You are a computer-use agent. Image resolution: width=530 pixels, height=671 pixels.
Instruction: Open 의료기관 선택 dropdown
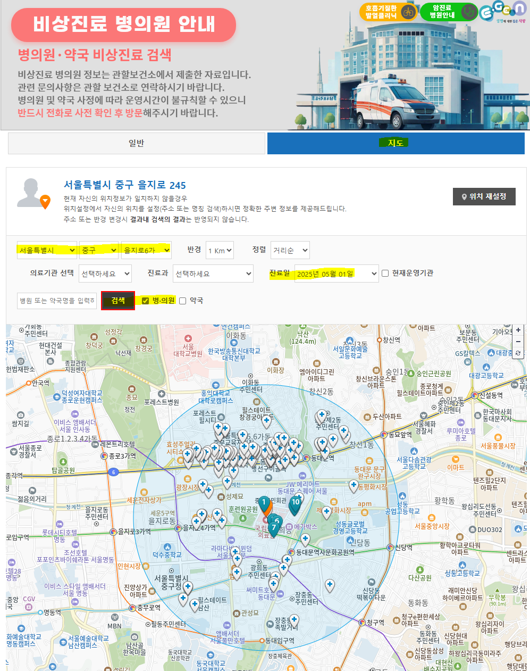pos(105,274)
